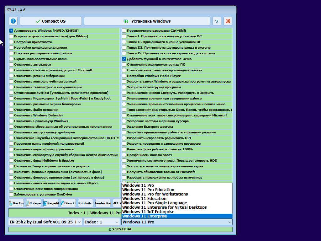The width and height of the screenshot is (321, 241).
Task: Select highlighted Windows 11 Enterprise entry
Action: point(177,216)
